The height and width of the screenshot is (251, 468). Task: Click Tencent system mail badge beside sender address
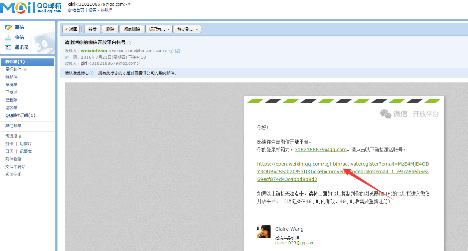click(171, 51)
